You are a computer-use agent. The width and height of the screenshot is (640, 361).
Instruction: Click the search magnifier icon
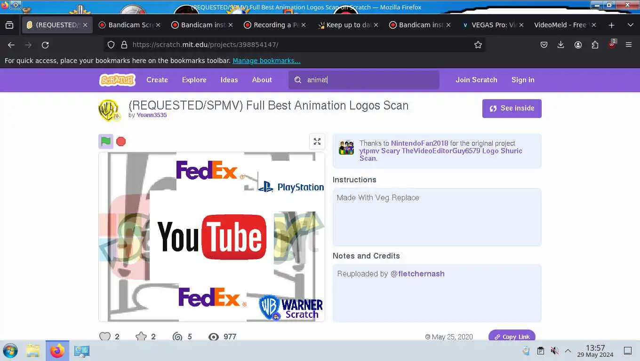pyautogui.click(x=298, y=80)
